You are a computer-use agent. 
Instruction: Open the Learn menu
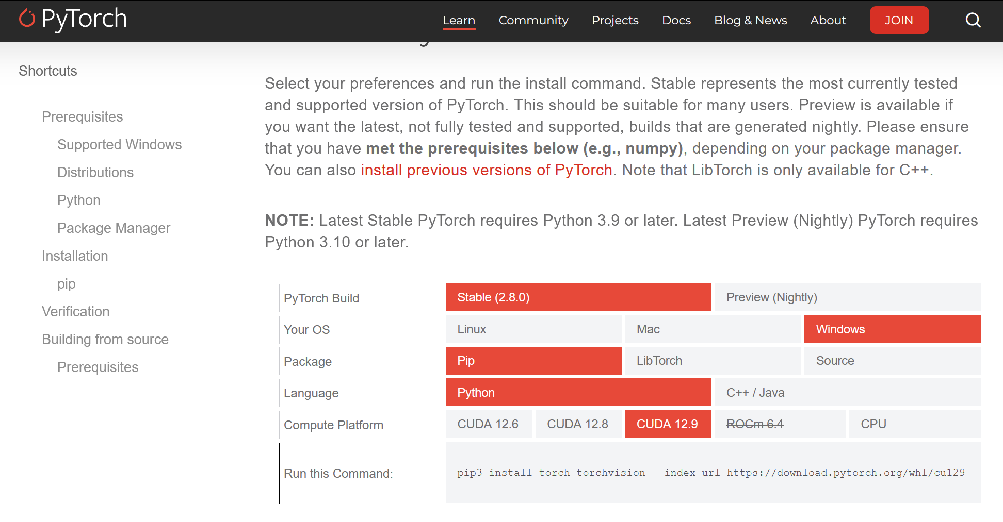[x=459, y=20]
